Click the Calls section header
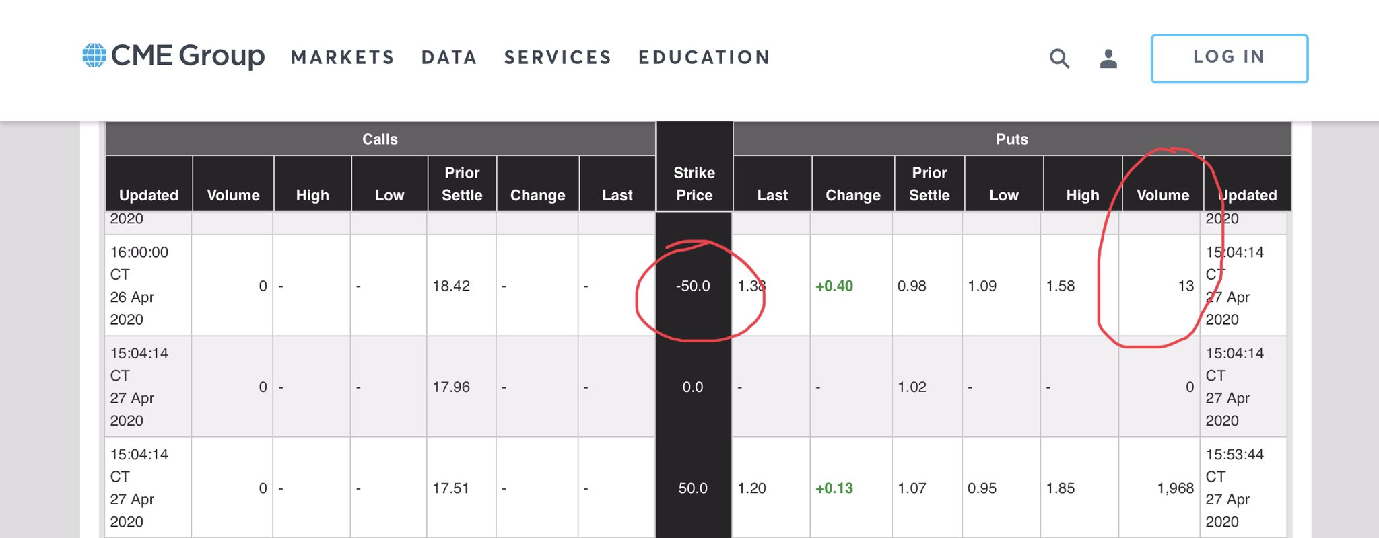1379x538 pixels. point(380,139)
